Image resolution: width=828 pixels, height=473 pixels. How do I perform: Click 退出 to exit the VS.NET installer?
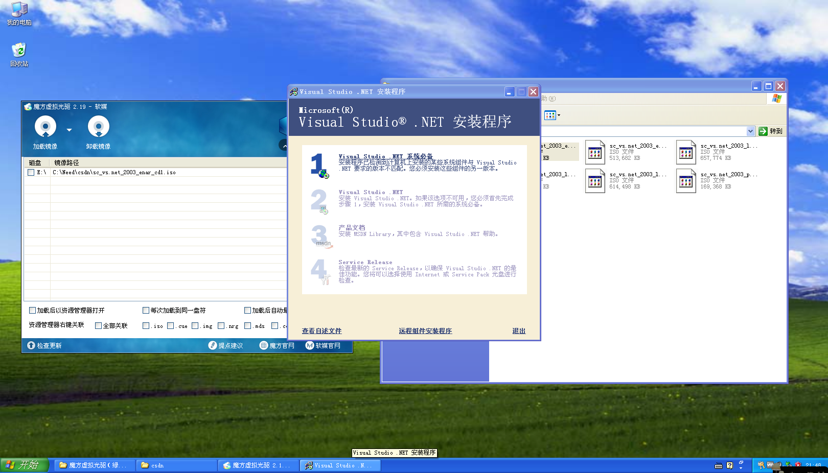pyautogui.click(x=518, y=331)
